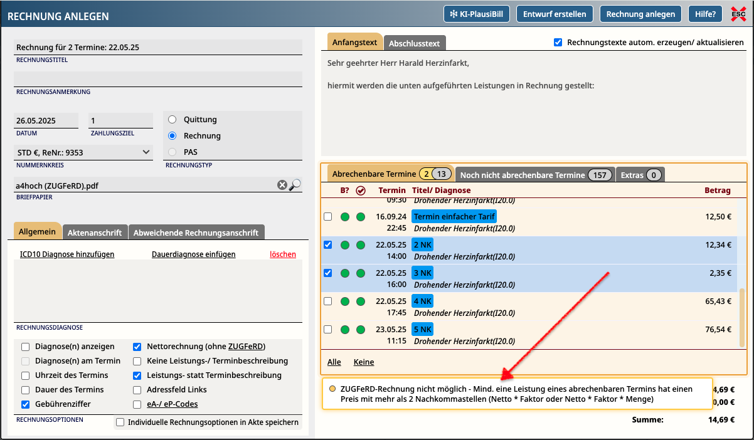Click the Betrag column header

(x=718, y=191)
